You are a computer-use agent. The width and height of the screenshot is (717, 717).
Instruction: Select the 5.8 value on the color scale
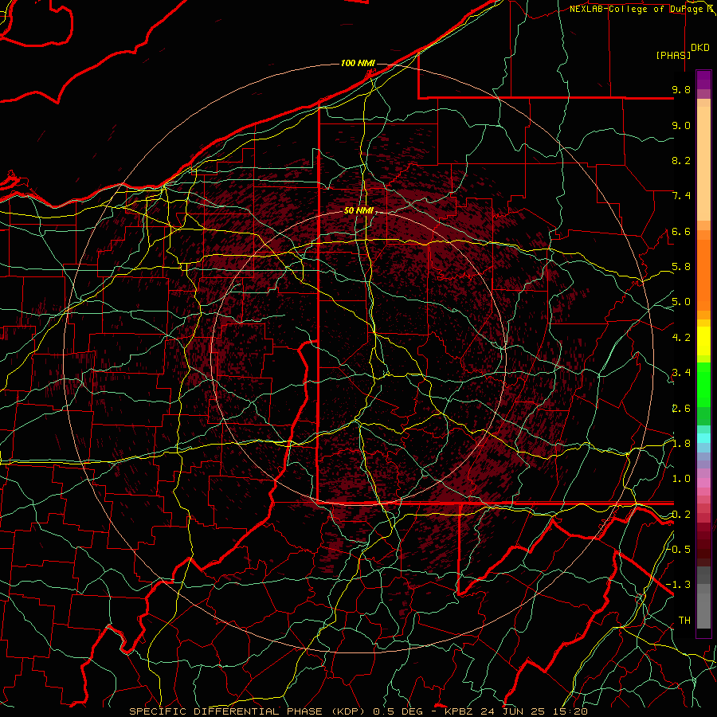pos(681,267)
